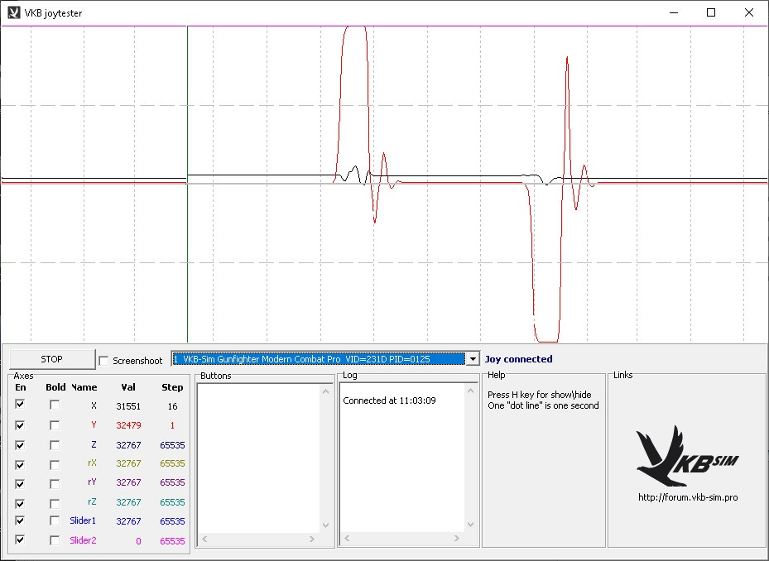Toggle Bold for Slider2 axis
This screenshot has height=561, width=769.
pyautogui.click(x=55, y=540)
